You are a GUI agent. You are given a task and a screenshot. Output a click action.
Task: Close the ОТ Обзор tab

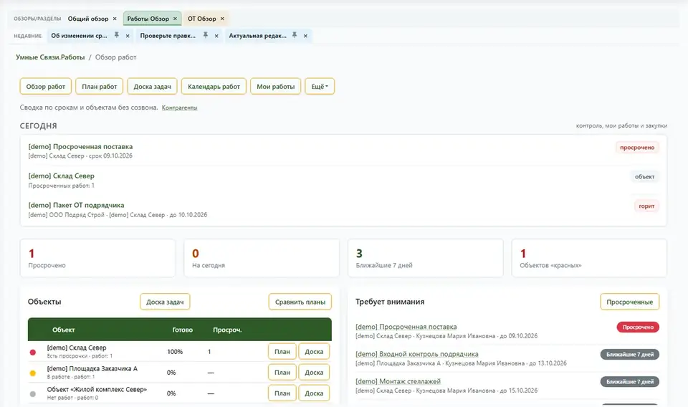(222, 19)
